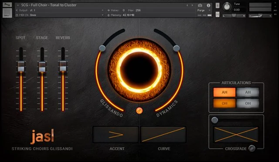Open the wrench edit mode icon
Screen dimensions: 279x162
pyautogui.click(x=7, y=5)
